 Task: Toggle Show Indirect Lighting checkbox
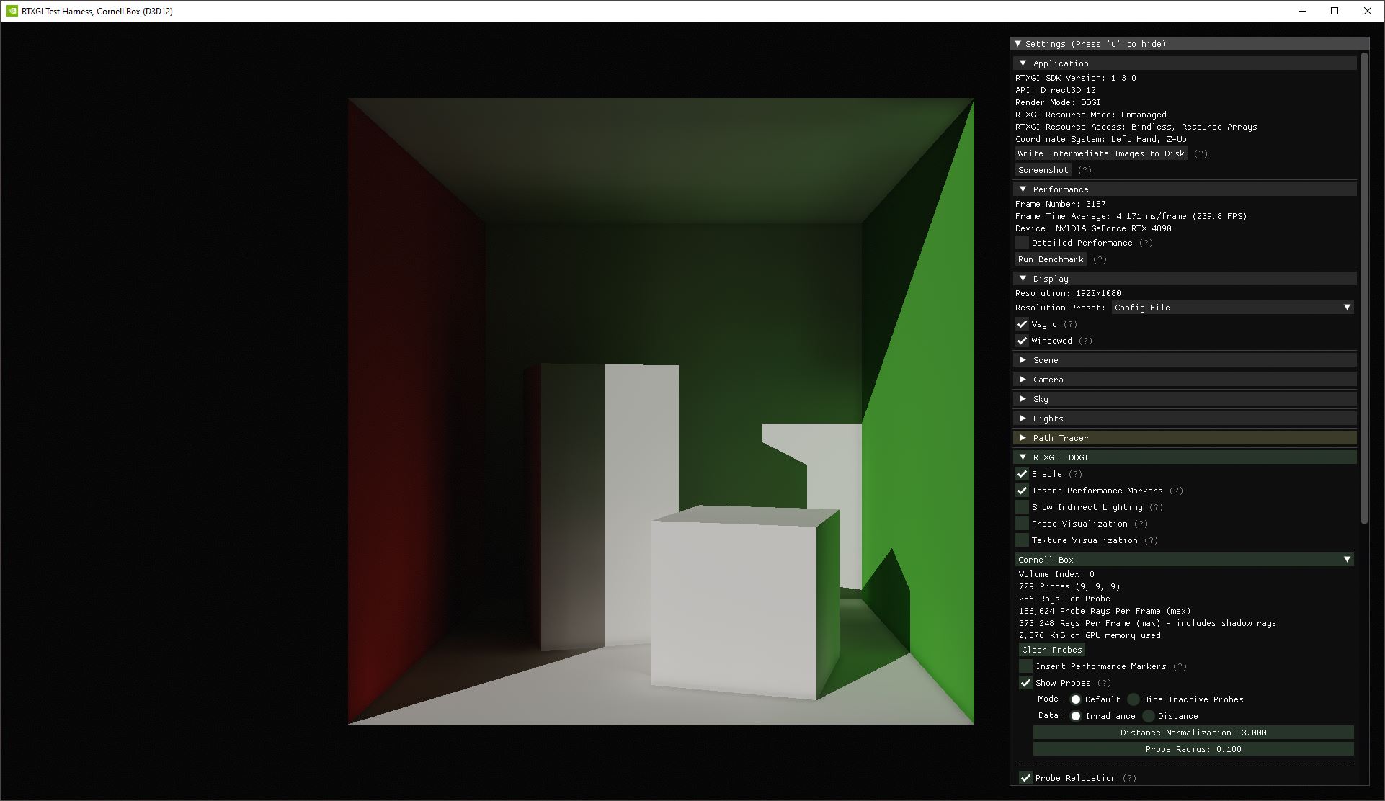pos(1023,506)
